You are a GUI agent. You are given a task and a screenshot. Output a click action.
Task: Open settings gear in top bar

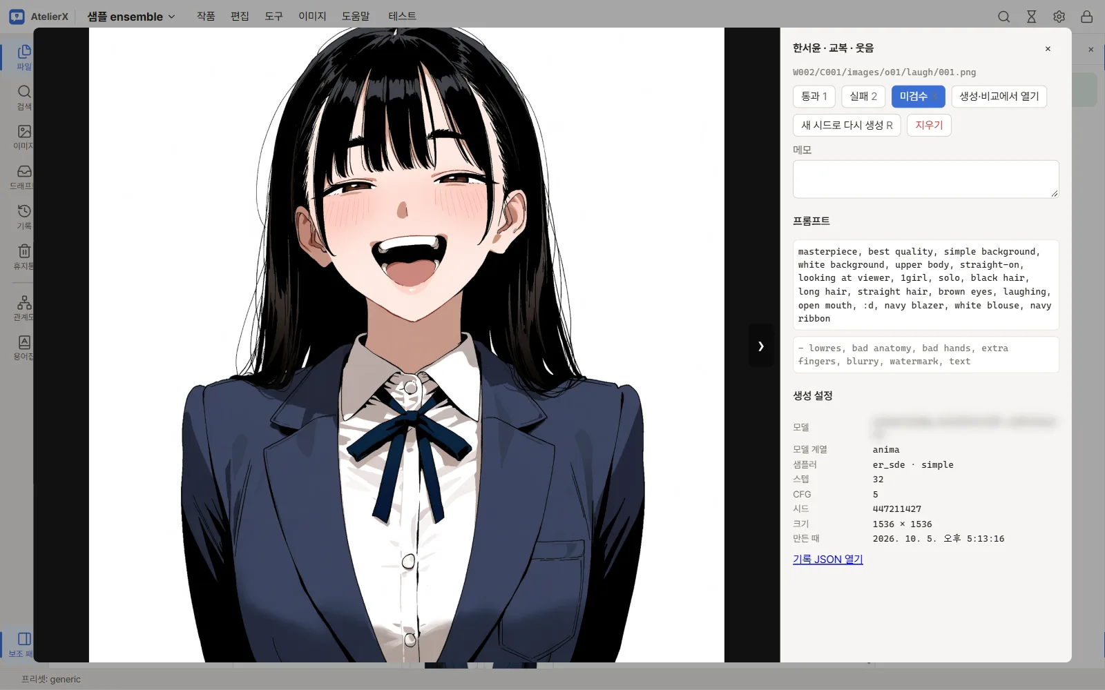(x=1059, y=17)
